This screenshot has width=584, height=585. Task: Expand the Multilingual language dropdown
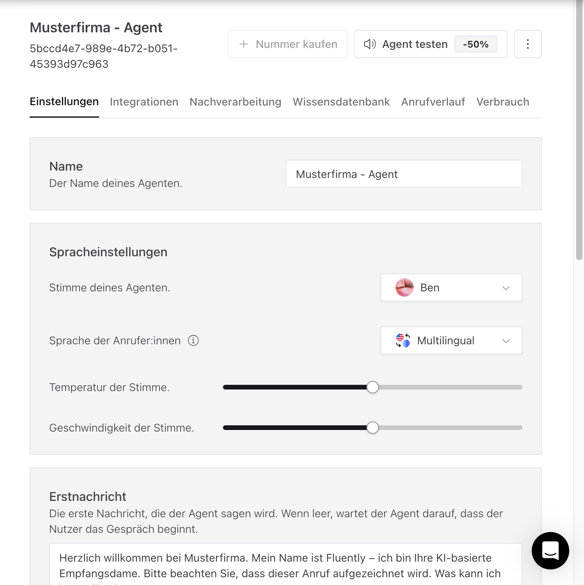pyautogui.click(x=451, y=340)
